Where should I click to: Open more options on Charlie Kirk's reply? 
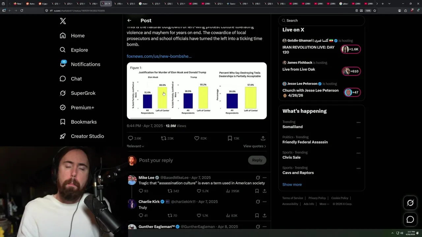coord(264,202)
